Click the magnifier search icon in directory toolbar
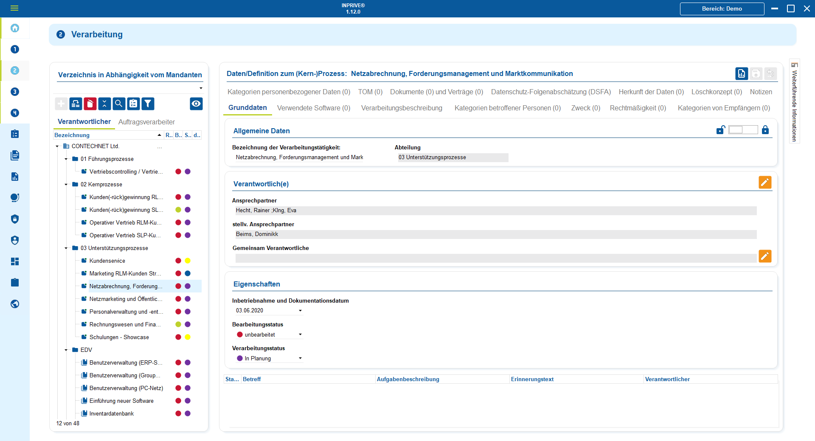Image resolution: width=815 pixels, height=441 pixels. pos(119,104)
